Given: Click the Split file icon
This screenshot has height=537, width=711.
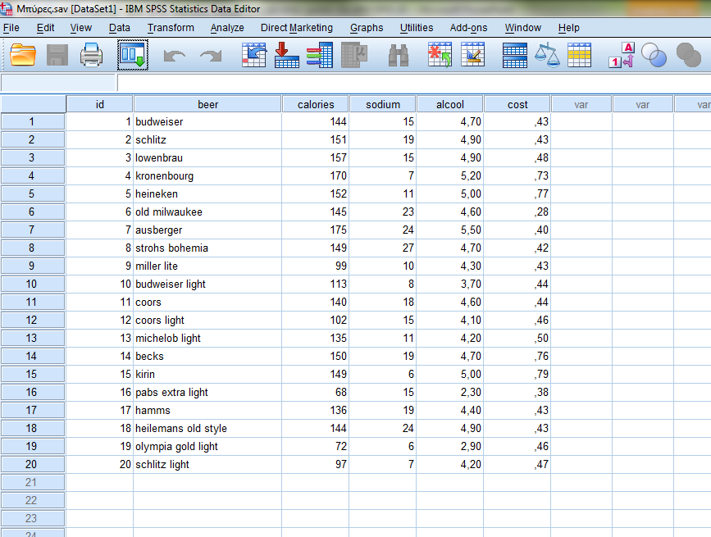Looking at the screenshot, I should tap(515, 55).
